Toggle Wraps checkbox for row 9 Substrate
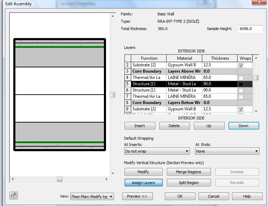This screenshot has width=268, height=206. coord(241,109)
